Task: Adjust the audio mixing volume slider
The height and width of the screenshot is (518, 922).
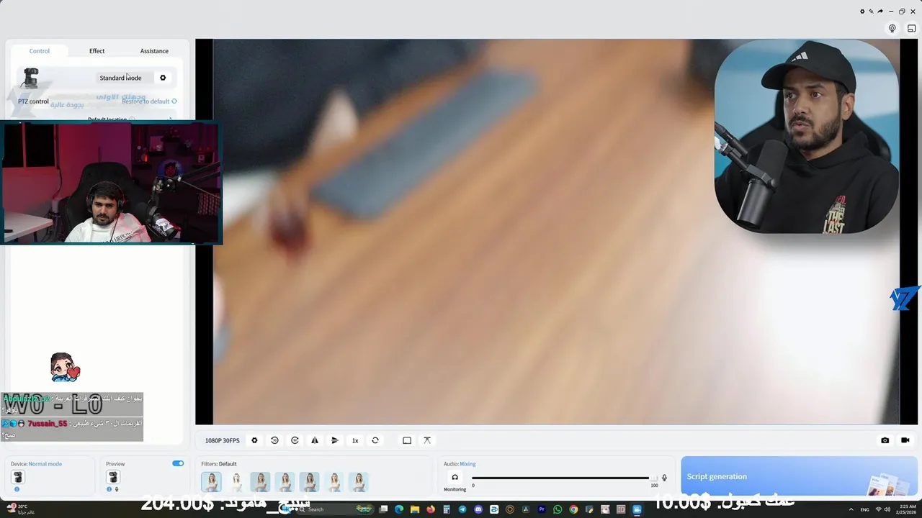Action: [562, 478]
